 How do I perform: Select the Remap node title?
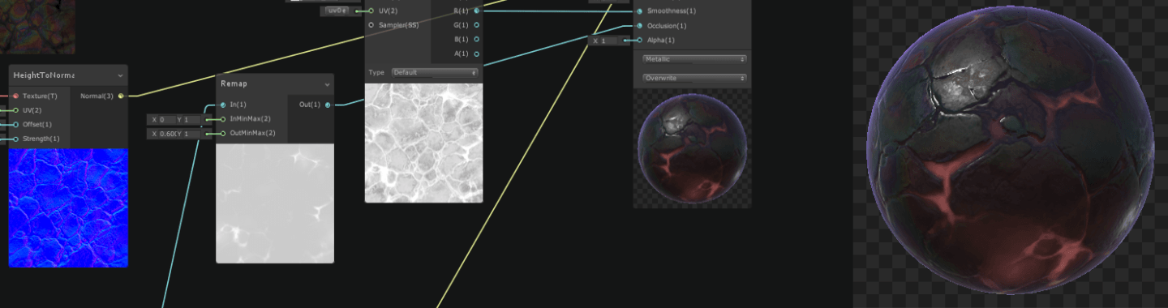(x=234, y=83)
